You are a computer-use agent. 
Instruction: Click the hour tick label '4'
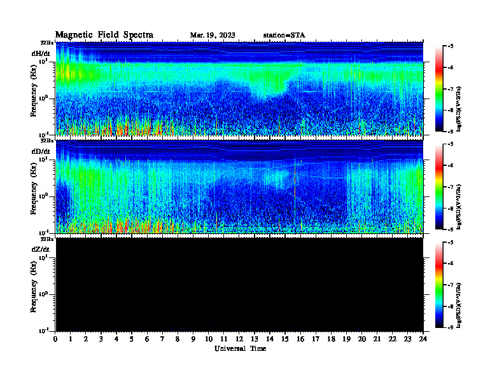(116, 339)
